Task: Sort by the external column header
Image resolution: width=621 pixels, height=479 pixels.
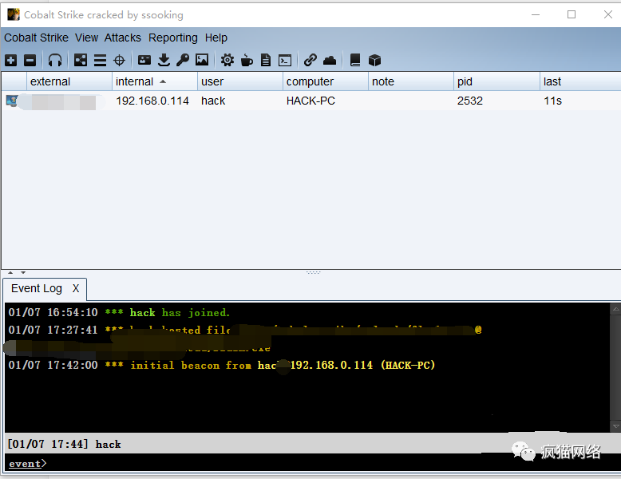Action: click(x=69, y=81)
